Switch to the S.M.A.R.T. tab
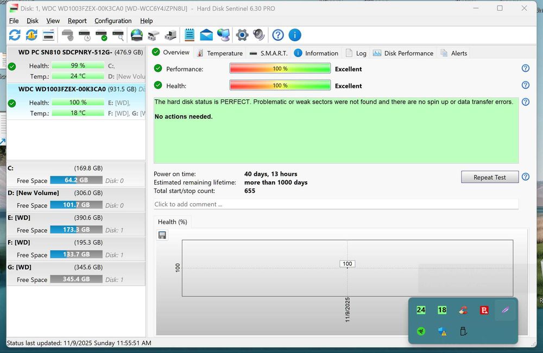This screenshot has width=543, height=353. [x=269, y=53]
